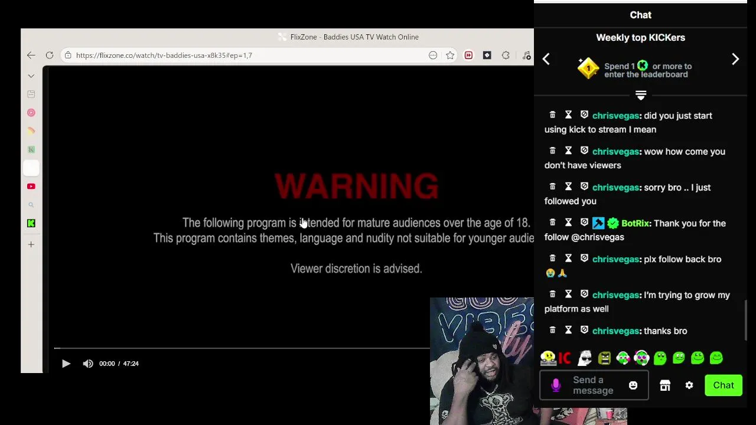Viewport: 756px width, 425px height.
Task: Click the 'Weekly top KICKers' heading
Action: 641,38
